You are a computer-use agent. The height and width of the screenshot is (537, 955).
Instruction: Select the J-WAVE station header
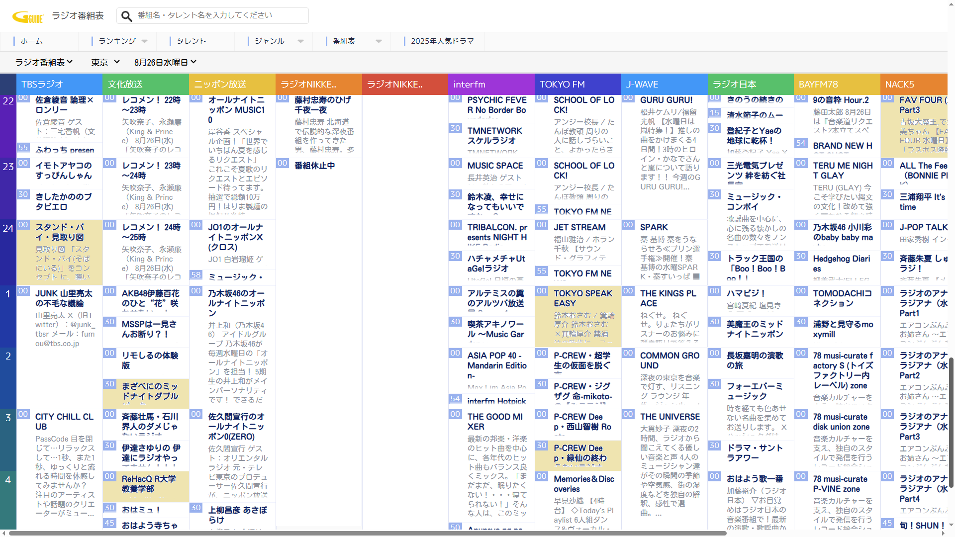665,85
